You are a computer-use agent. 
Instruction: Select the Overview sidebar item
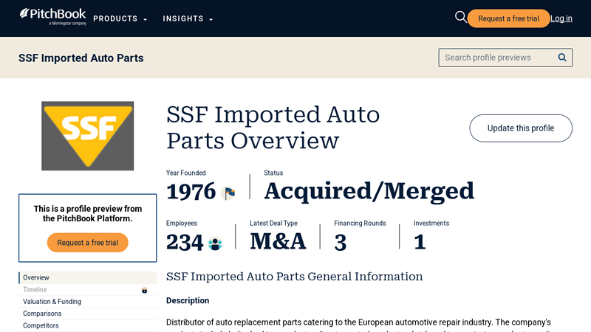pos(88,278)
